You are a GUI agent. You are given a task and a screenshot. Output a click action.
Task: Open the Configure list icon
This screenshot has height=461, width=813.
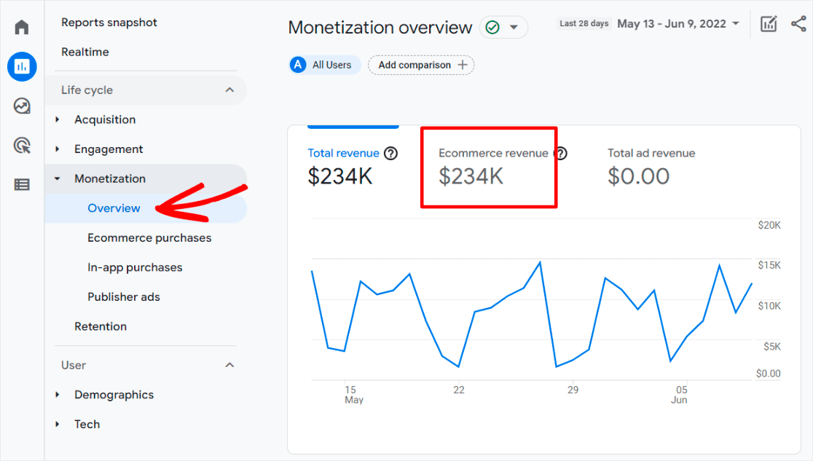(22, 185)
